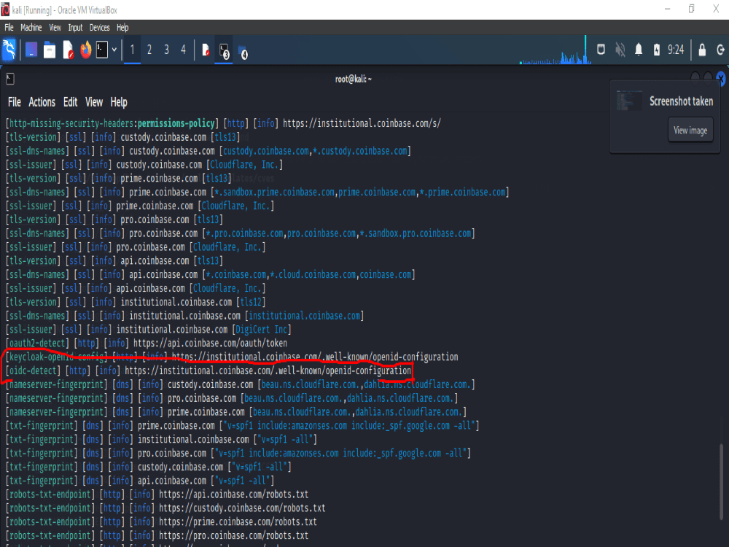Viewport: 729px width, 547px height.
Task: Launch the text editor from the panel
Action: (68, 50)
